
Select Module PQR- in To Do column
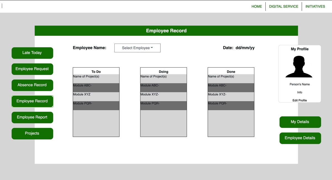96,106
